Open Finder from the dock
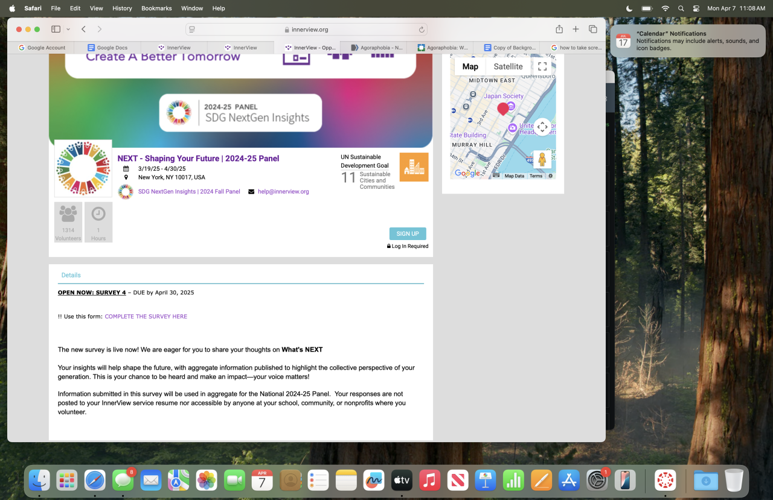This screenshot has height=500, width=773. [x=40, y=480]
